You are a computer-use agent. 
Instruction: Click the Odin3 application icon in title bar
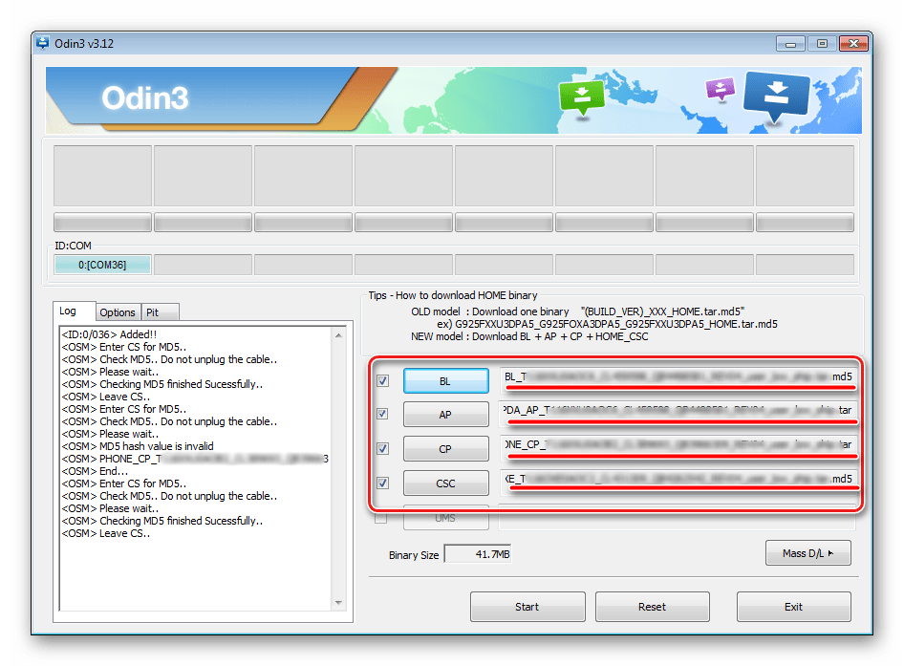(42, 43)
